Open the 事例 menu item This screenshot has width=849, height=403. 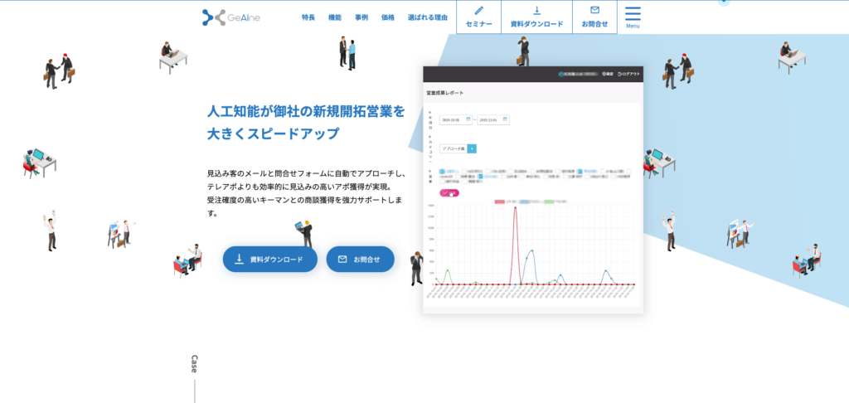[361, 17]
